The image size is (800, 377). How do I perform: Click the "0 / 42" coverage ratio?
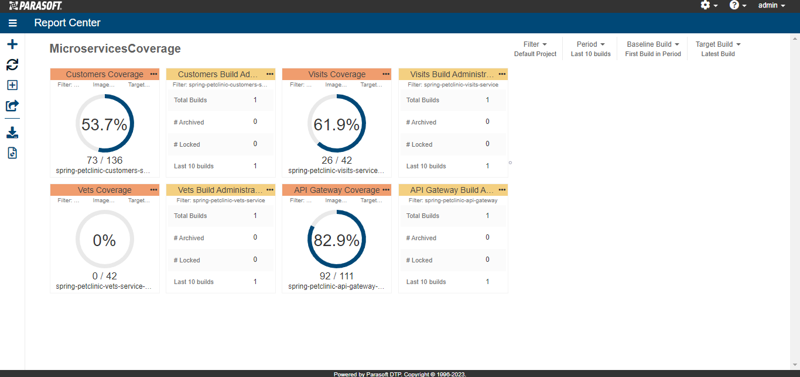pos(105,276)
